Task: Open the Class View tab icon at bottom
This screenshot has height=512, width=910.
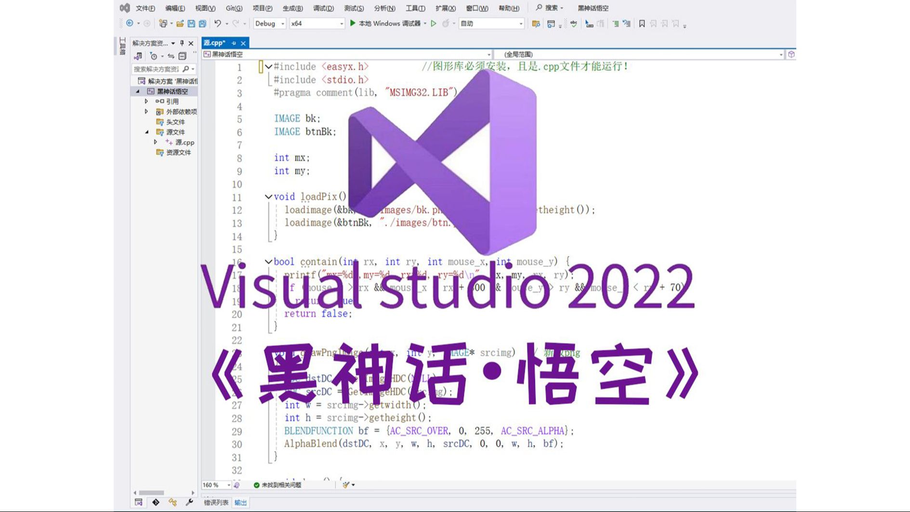Action: (172, 502)
